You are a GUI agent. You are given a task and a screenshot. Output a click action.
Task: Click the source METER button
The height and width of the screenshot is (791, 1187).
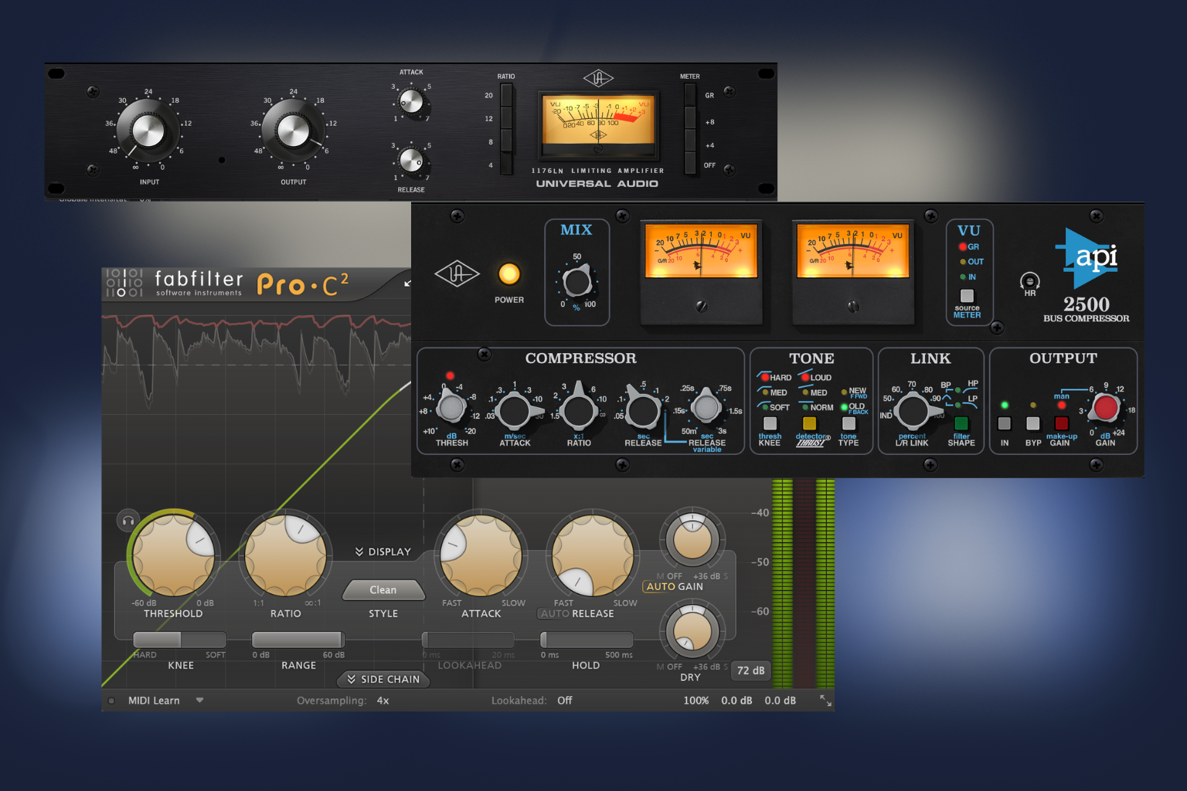[x=967, y=296]
